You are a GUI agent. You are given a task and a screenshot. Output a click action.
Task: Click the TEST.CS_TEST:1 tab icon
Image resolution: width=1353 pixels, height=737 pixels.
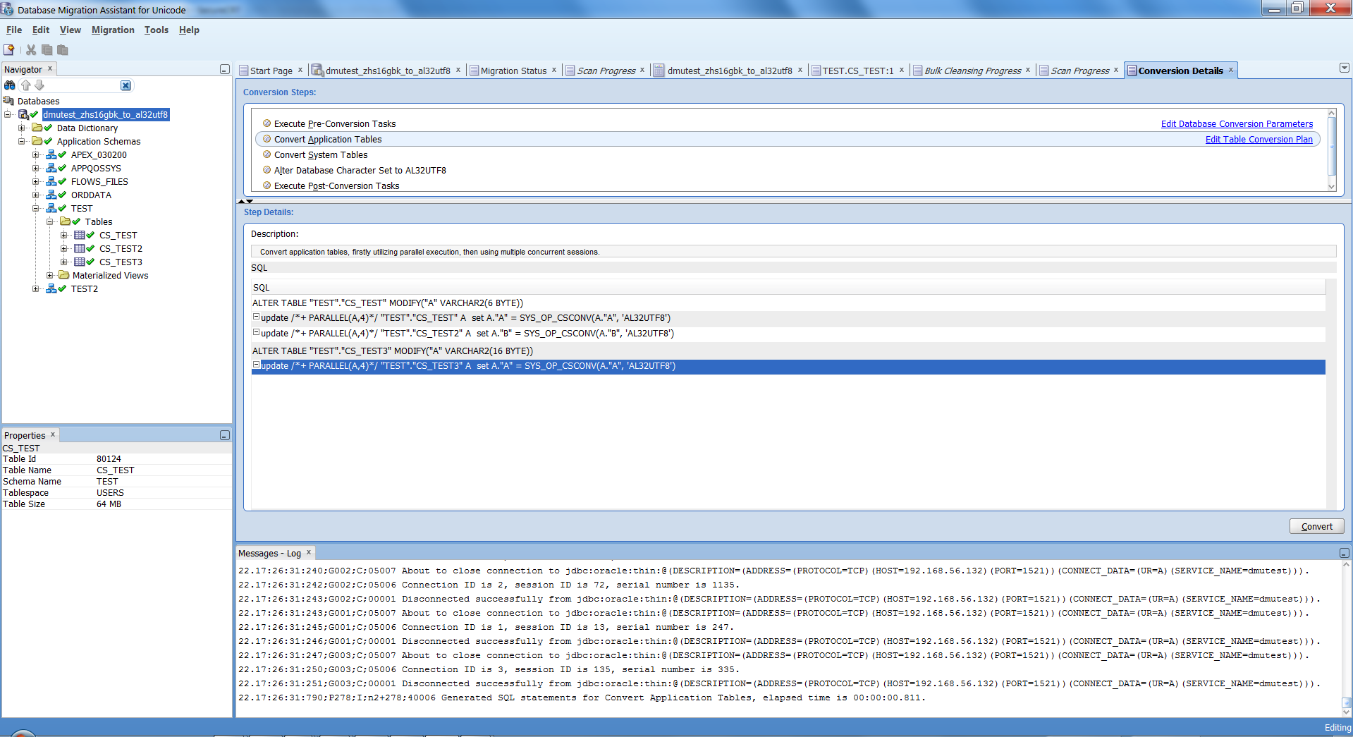tap(816, 71)
